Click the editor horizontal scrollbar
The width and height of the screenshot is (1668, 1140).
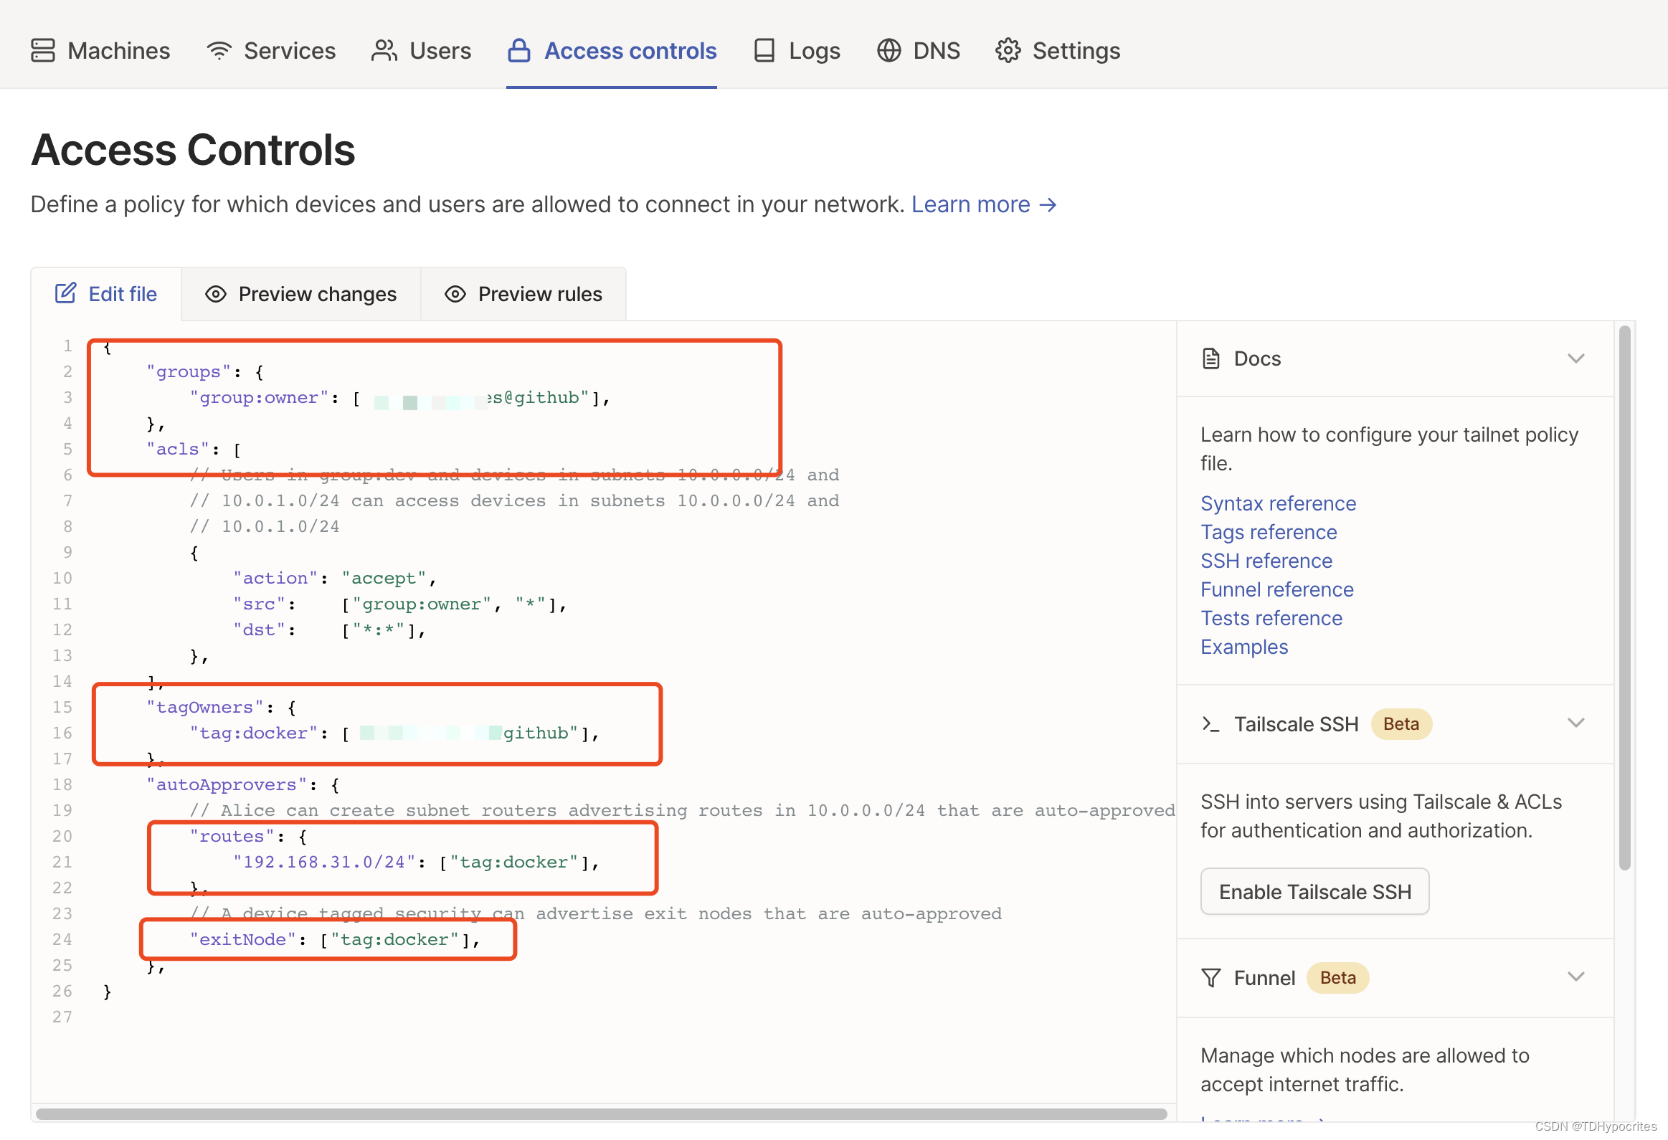tap(602, 1113)
